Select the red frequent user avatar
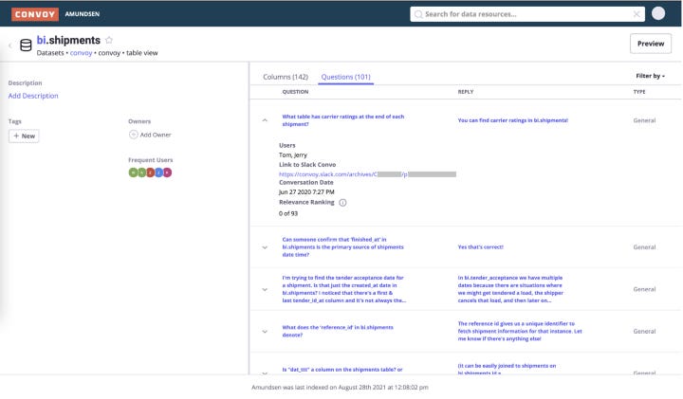683x399 pixels. click(x=150, y=172)
